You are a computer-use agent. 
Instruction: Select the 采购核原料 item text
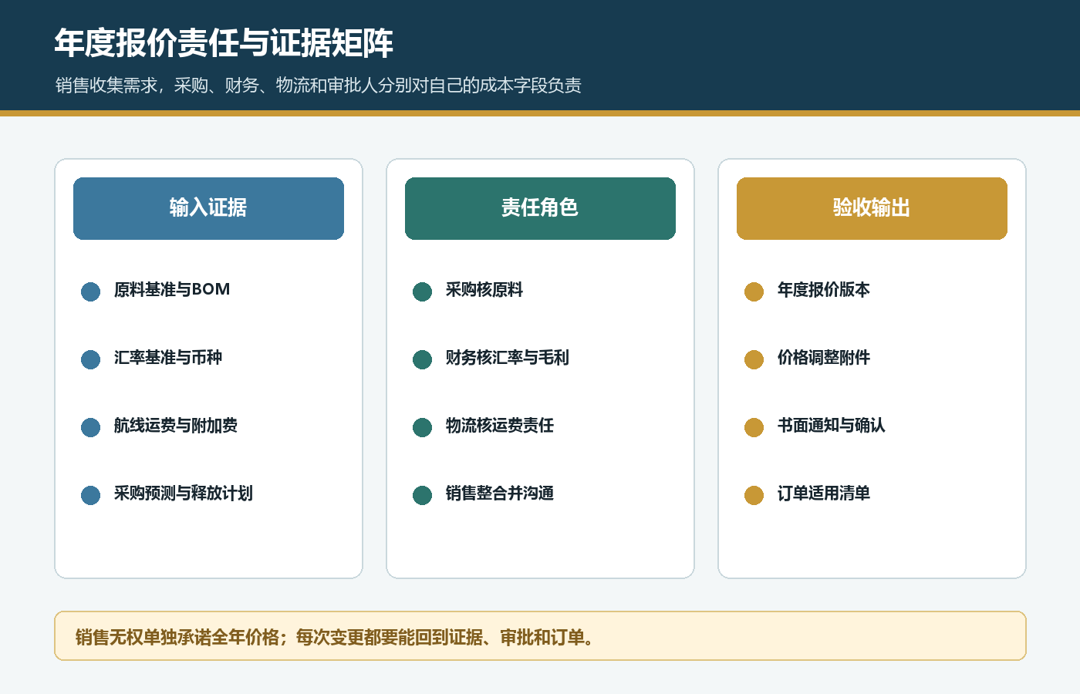pyautogui.click(x=484, y=290)
